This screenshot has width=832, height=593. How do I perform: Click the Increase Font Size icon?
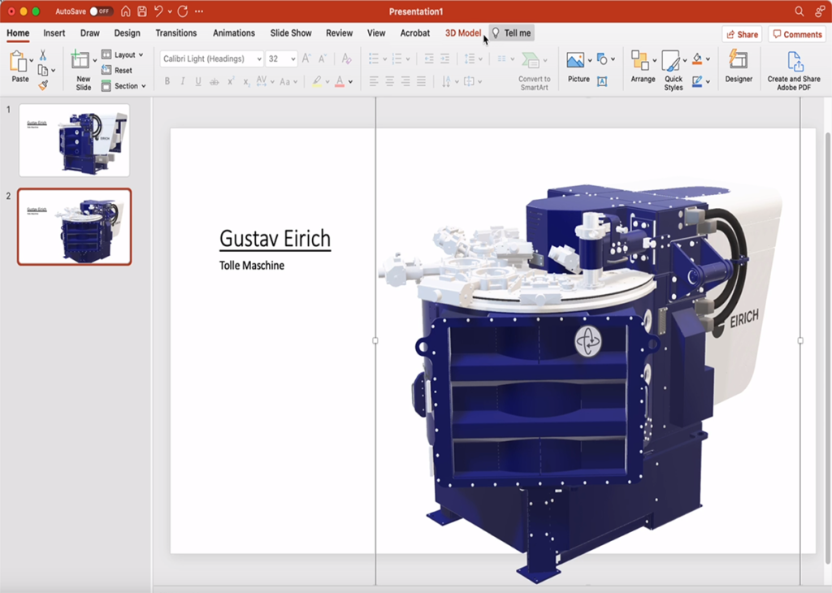click(x=306, y=58)
